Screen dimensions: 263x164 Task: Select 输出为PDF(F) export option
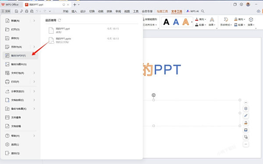pos(20,56)
